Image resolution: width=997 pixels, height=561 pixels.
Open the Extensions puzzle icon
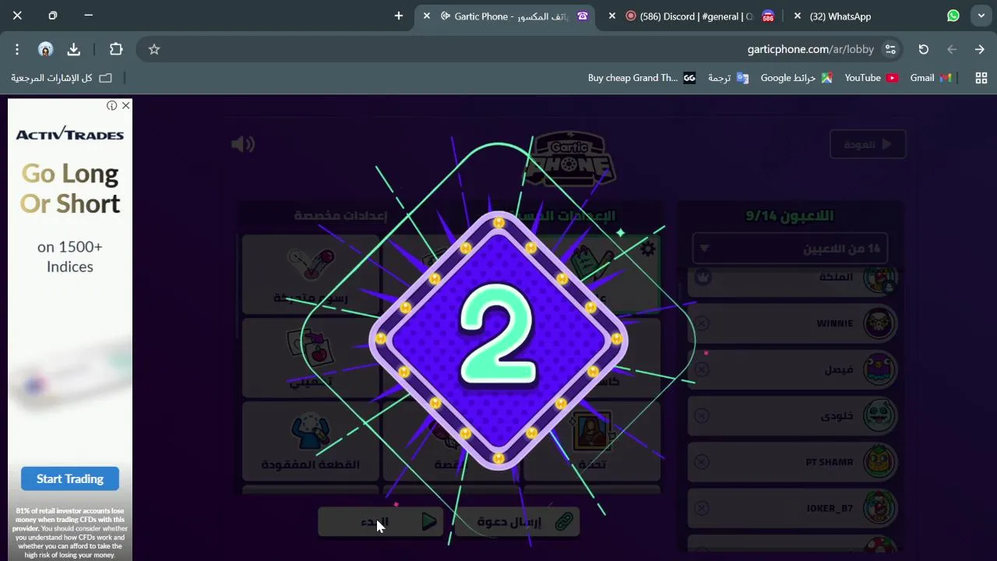116,49
